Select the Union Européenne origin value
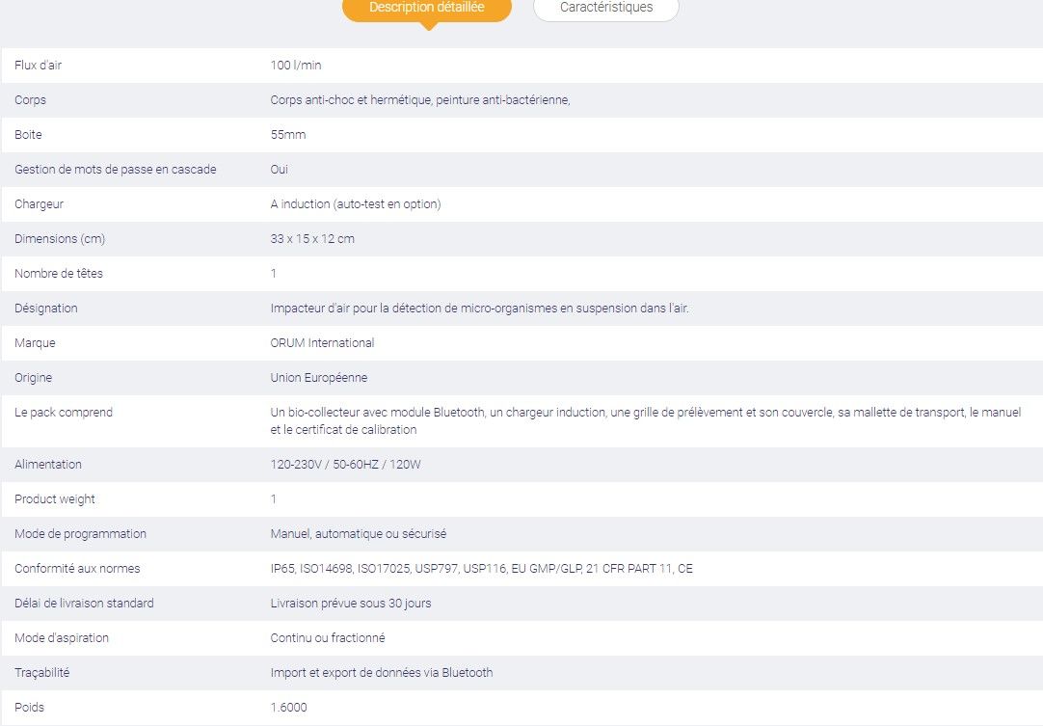This screenshot has height=726, width=1043. click(x=319, y=378)
